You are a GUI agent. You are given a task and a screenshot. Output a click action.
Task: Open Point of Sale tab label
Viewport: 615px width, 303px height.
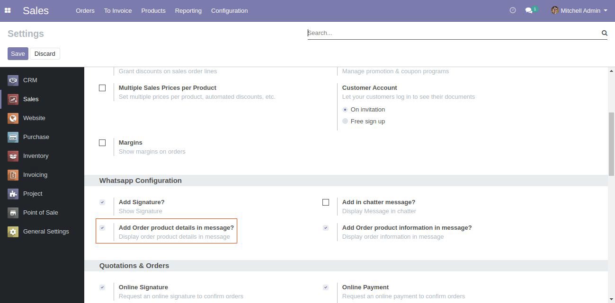pos(40,213)
